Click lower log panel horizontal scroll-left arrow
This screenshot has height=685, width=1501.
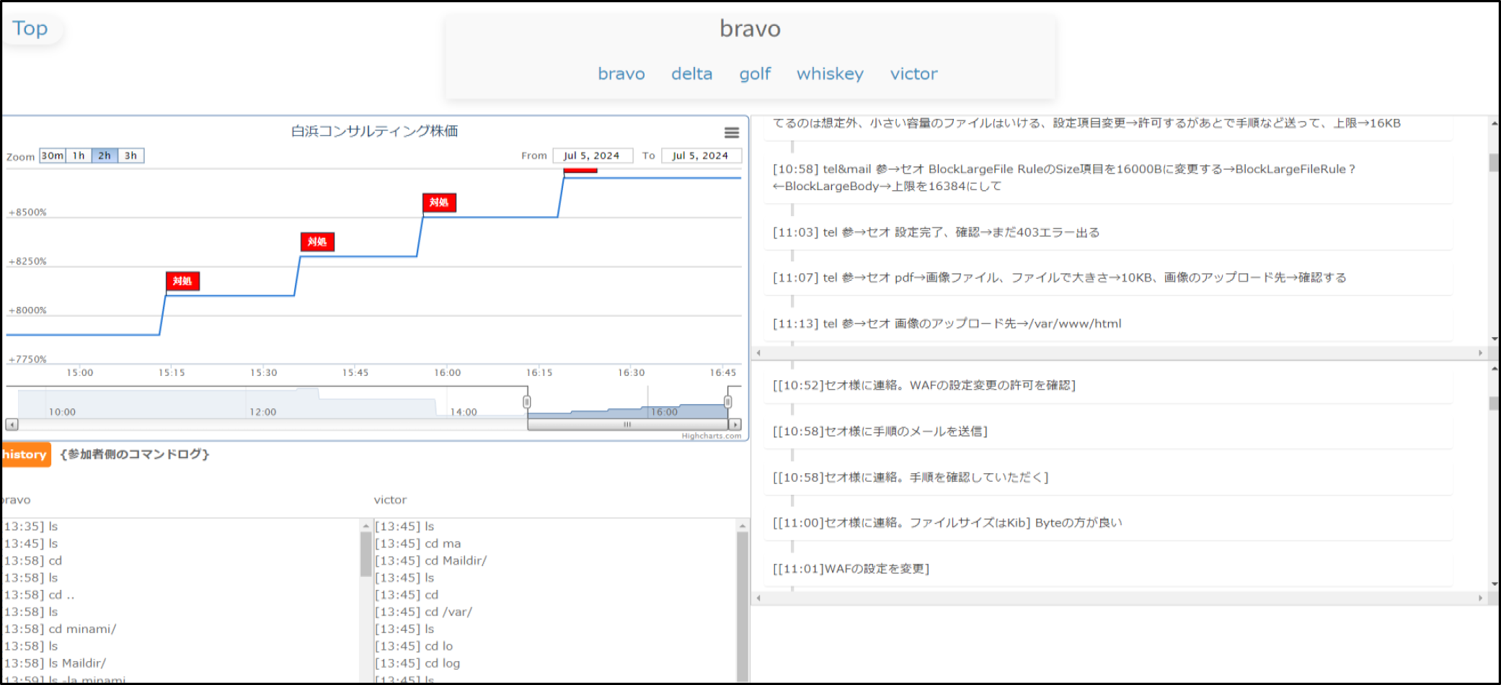pos(758,598)
